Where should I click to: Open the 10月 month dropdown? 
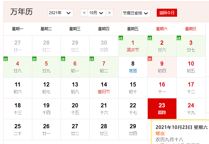click(x=97, y=13)
